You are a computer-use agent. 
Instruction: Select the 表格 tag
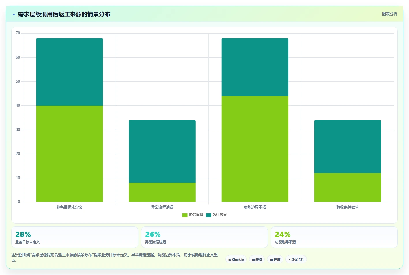pos(257,259)
